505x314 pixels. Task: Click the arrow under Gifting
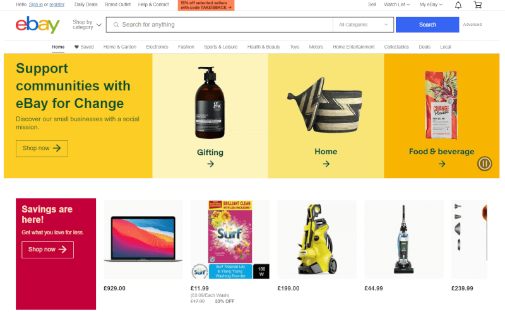[x=210, y=164]
